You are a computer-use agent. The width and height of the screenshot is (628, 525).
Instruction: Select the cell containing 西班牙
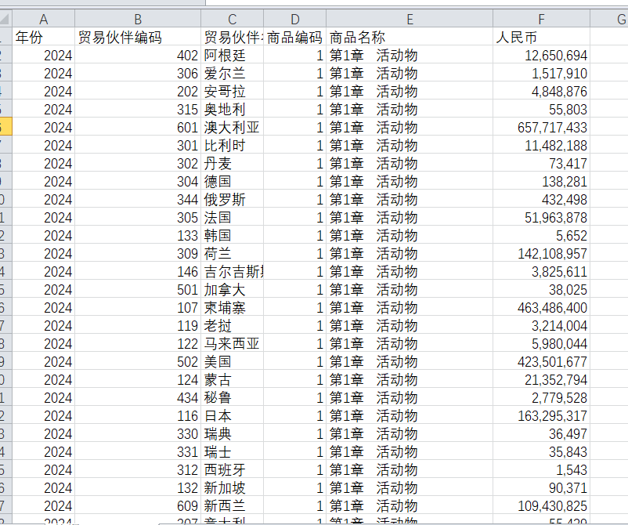pos(232,469)
